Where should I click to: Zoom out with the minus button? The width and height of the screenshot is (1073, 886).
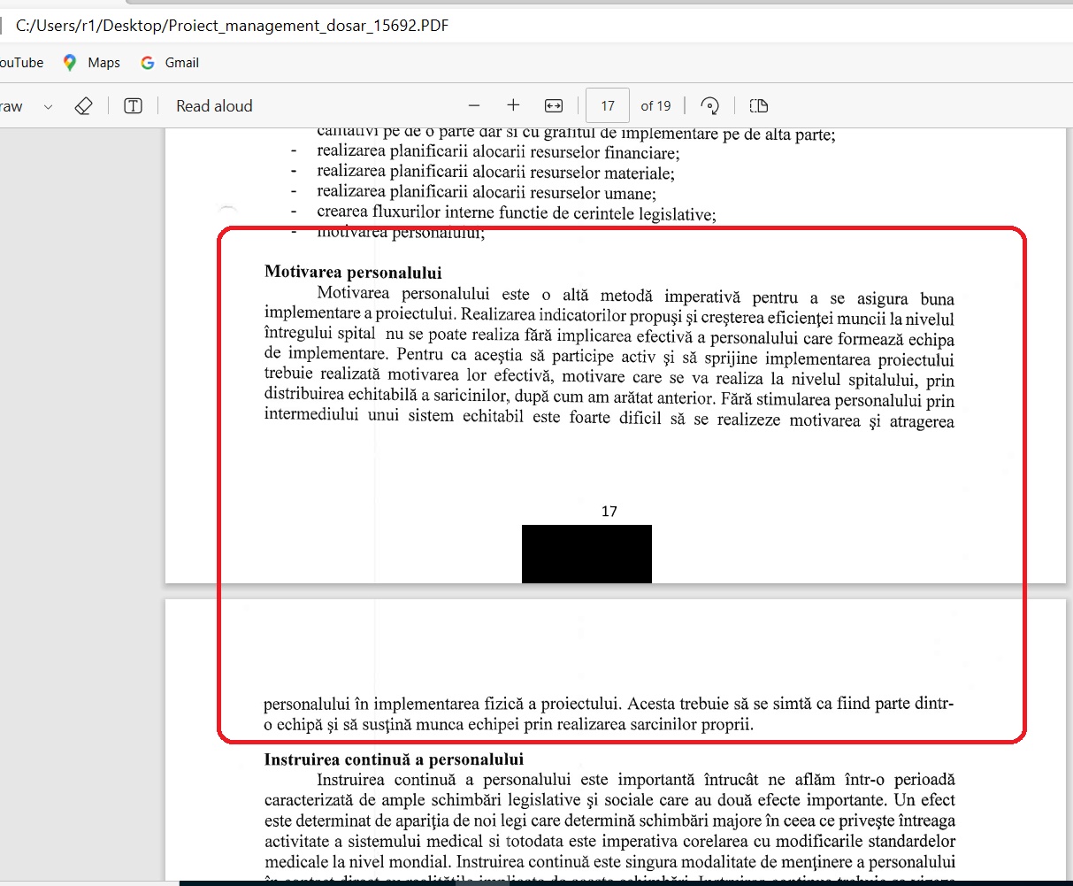point(474,106)
